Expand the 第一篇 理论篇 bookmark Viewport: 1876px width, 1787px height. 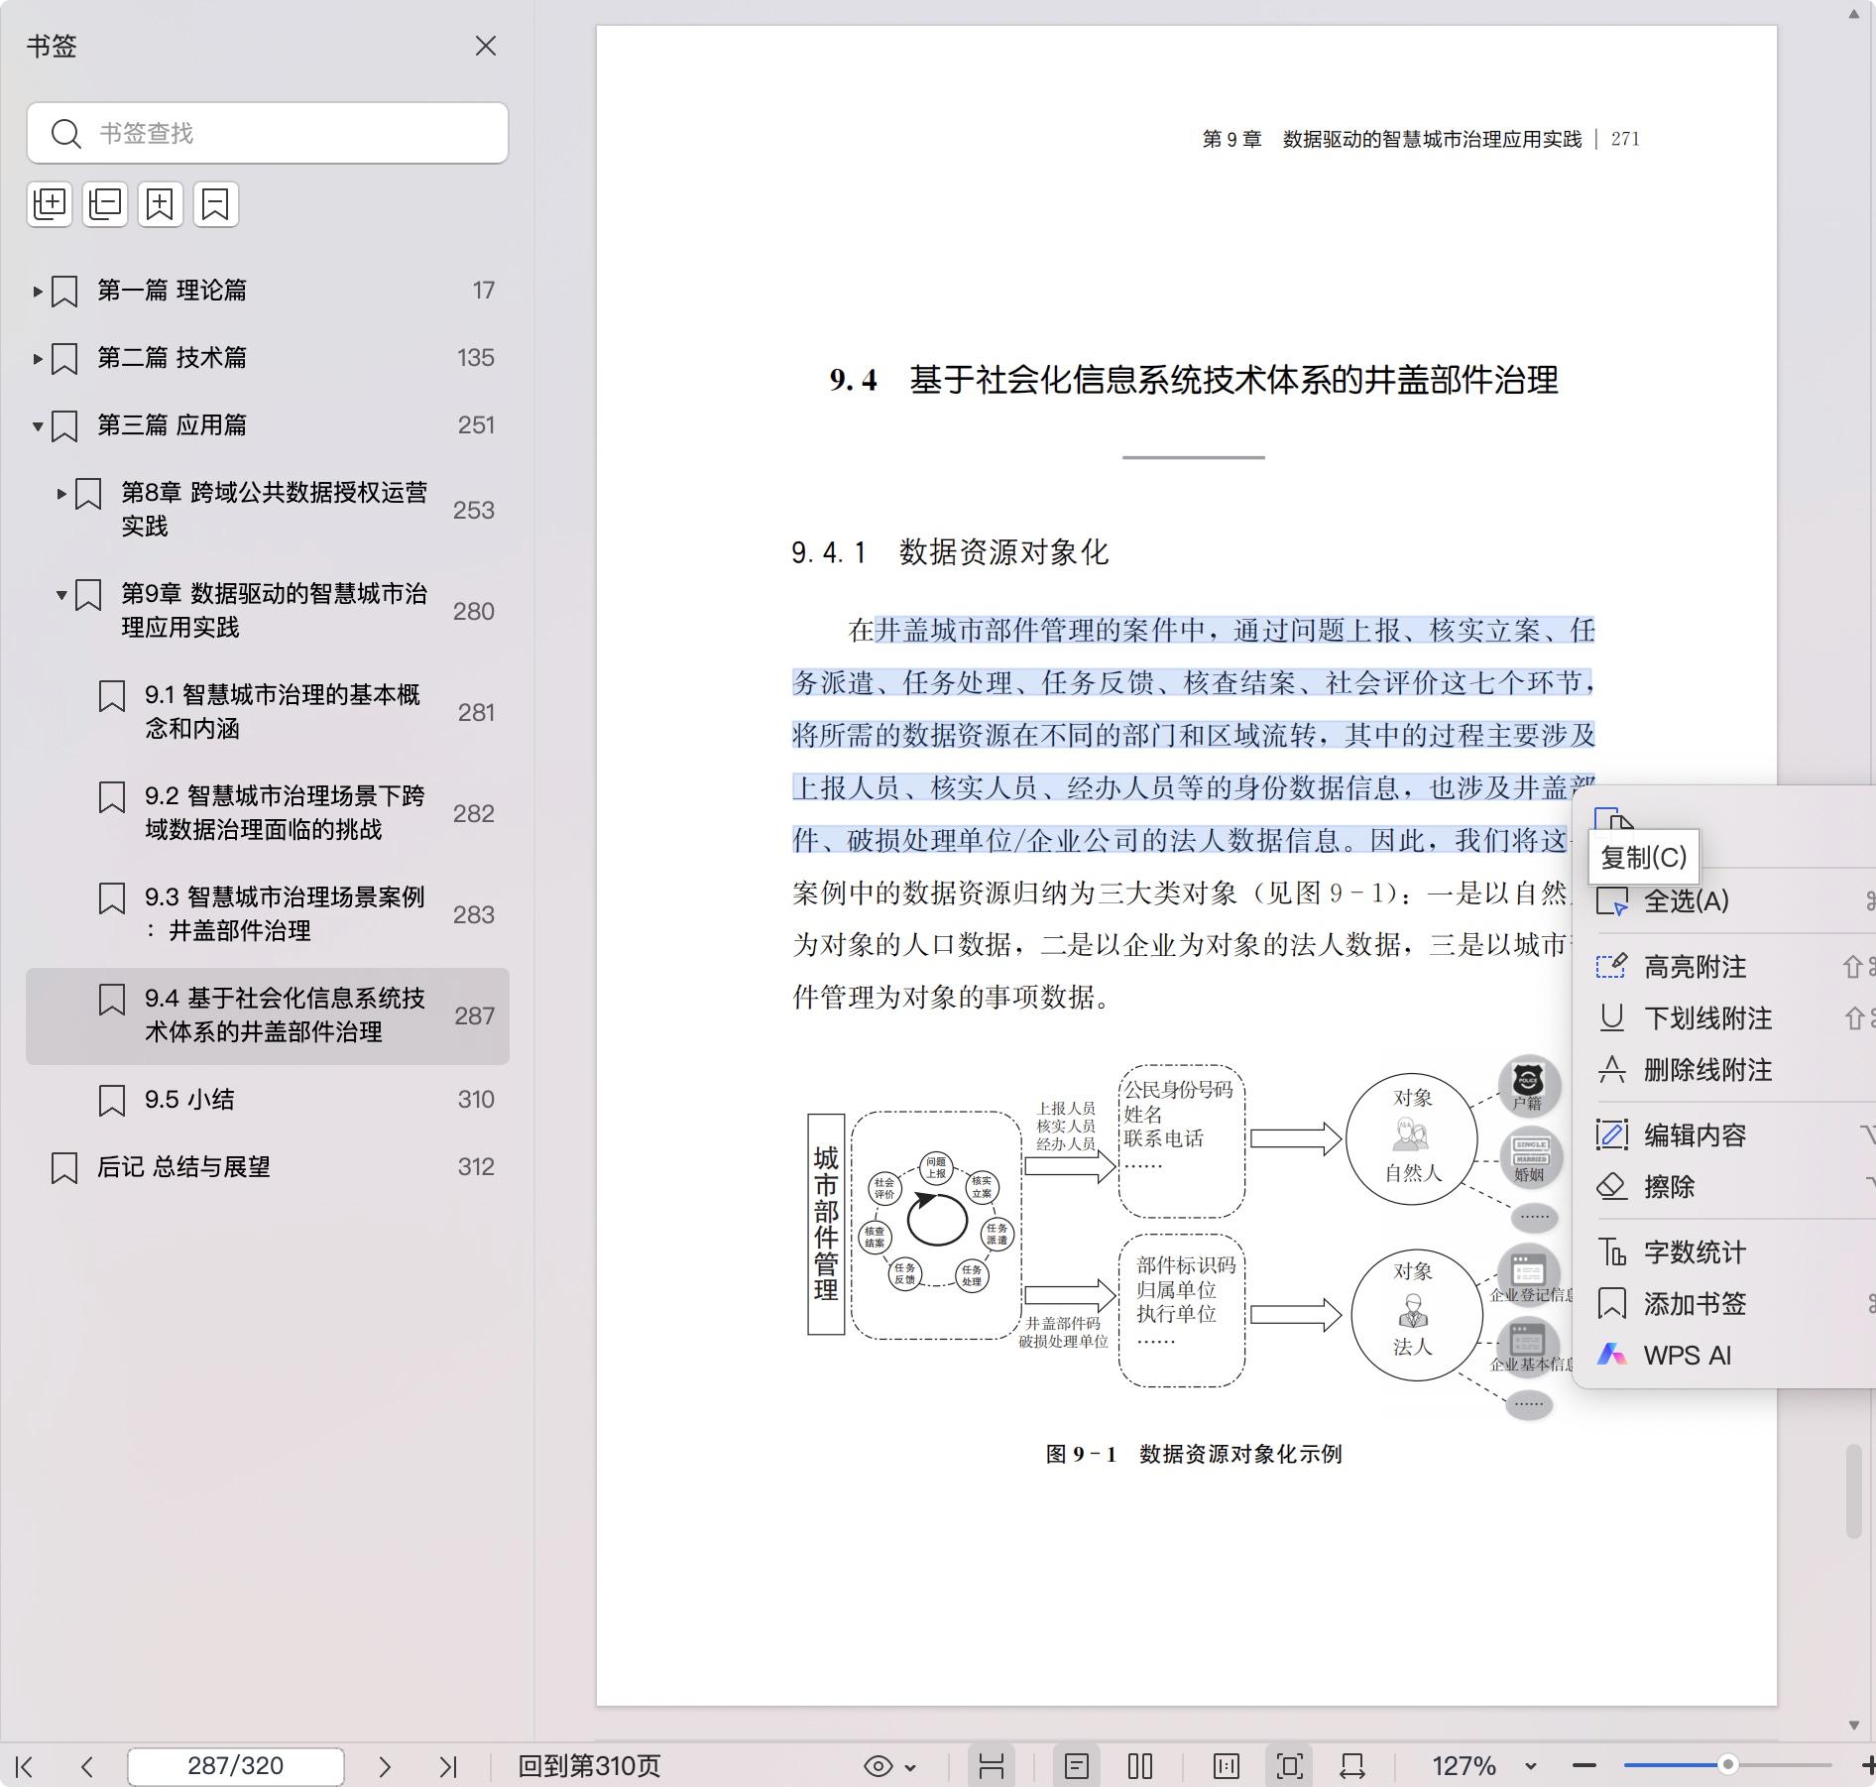pyautogui.click(x=38, y=291)
